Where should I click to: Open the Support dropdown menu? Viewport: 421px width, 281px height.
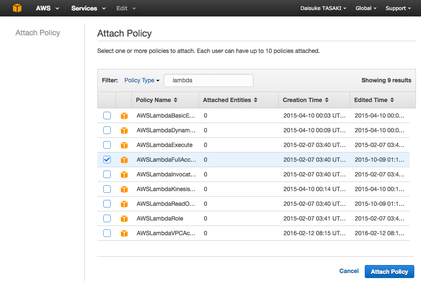(x=398, y=8)
